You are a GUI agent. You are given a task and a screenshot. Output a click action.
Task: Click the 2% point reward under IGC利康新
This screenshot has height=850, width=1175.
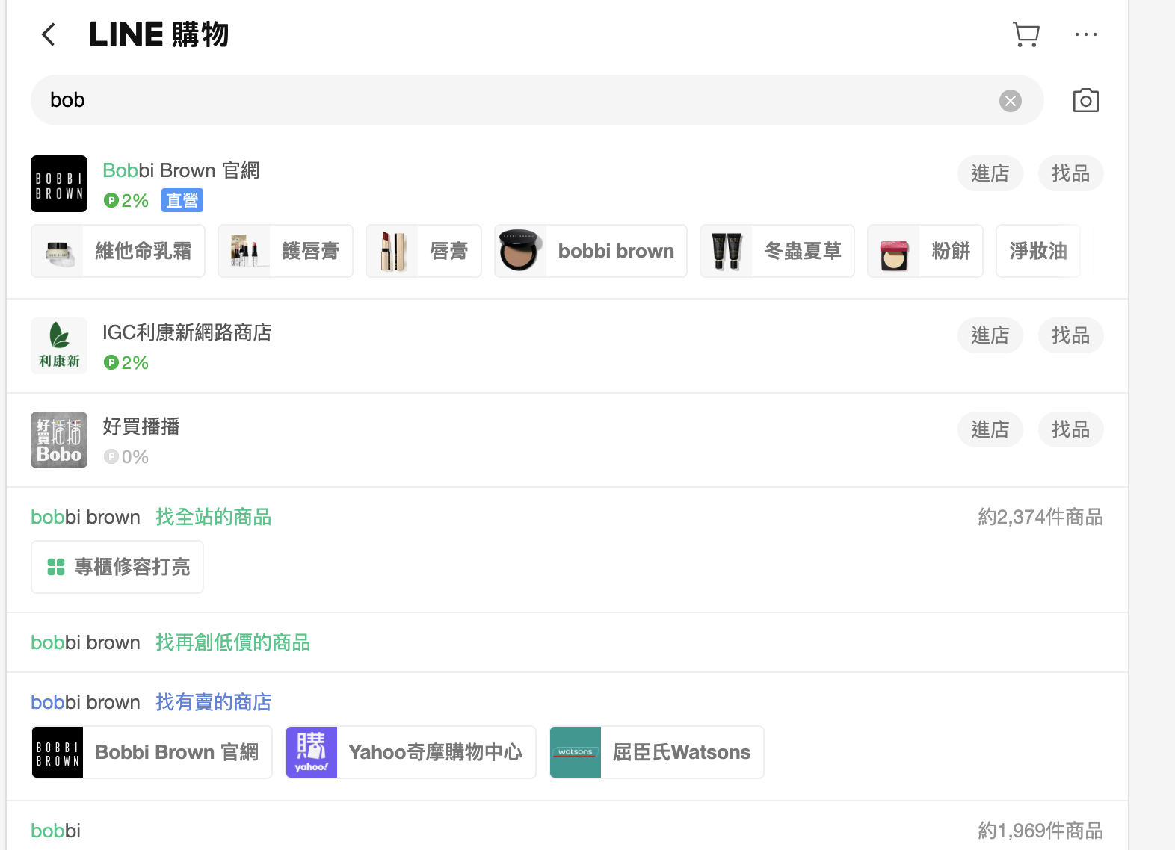(126, 363)
